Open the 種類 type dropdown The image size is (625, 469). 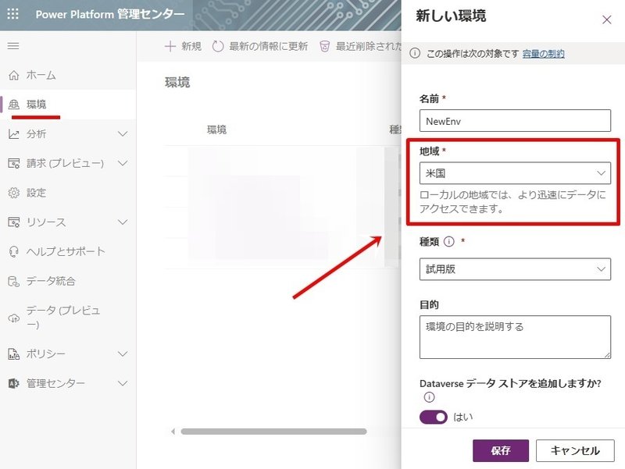(x=515, y=269)
